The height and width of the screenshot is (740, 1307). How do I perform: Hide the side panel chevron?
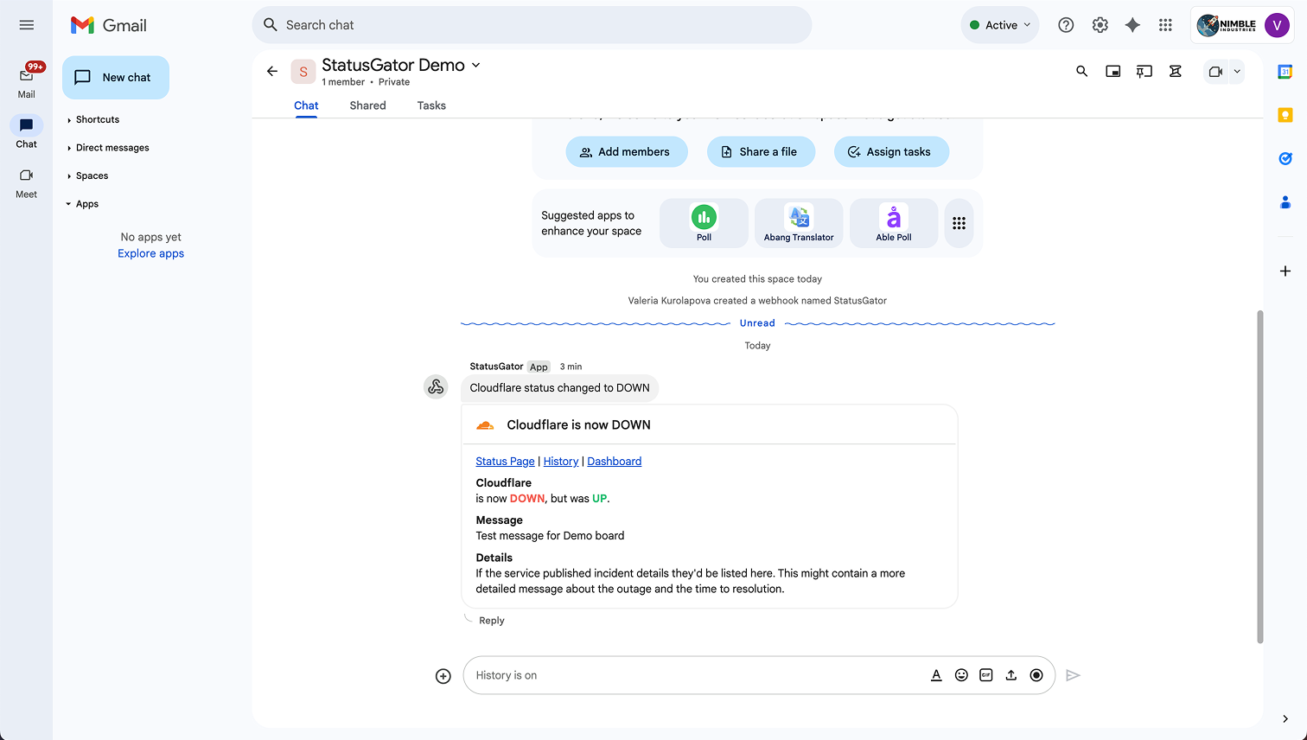pyautogui.click(x=1285, y=718)
